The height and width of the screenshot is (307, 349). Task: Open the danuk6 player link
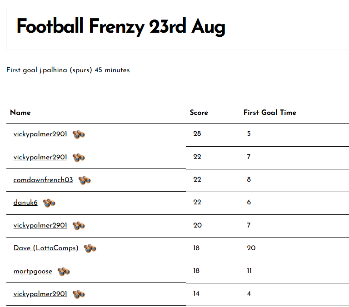click(x=25, y=203)
